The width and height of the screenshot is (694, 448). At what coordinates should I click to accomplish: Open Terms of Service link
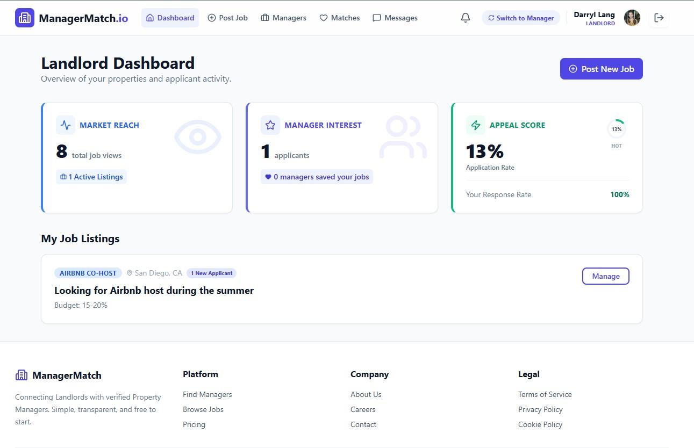[x=545, y=394]
